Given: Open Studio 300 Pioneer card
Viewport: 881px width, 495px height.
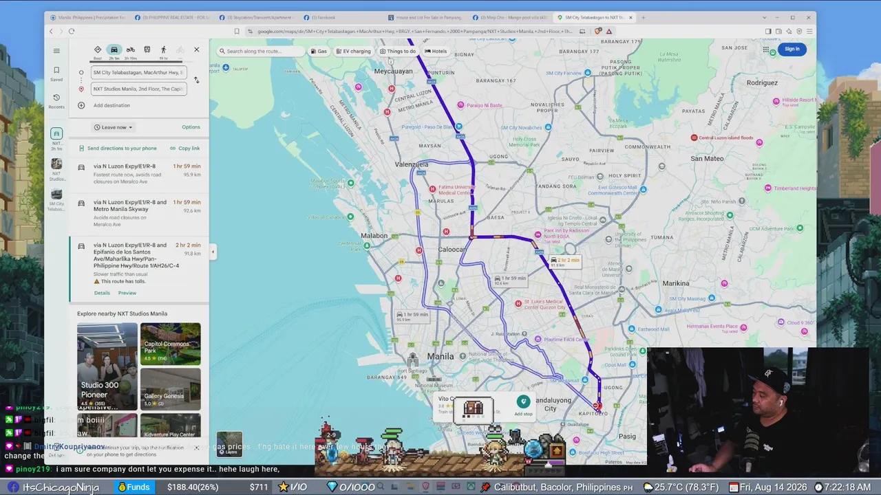Looking at the screenshot, I should tap(107, 365).
